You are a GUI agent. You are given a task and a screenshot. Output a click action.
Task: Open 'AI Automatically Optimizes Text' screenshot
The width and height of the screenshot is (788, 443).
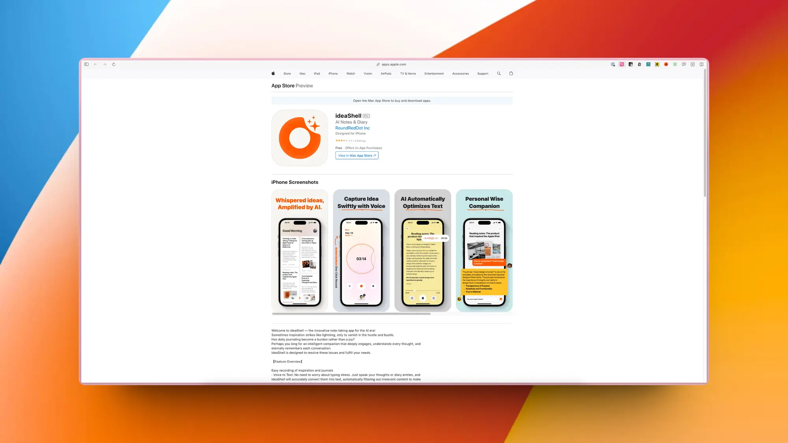click(x=423, y=250)
